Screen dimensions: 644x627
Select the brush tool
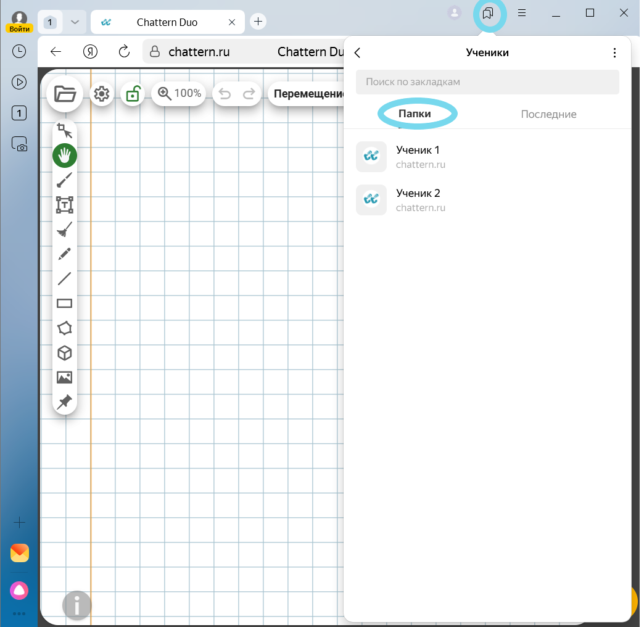click(x=65, y=180)
